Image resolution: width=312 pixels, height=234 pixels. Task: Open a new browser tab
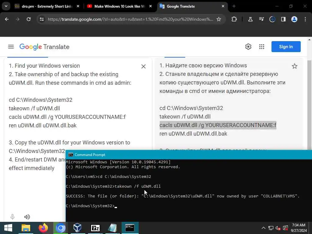coord(234,6)
